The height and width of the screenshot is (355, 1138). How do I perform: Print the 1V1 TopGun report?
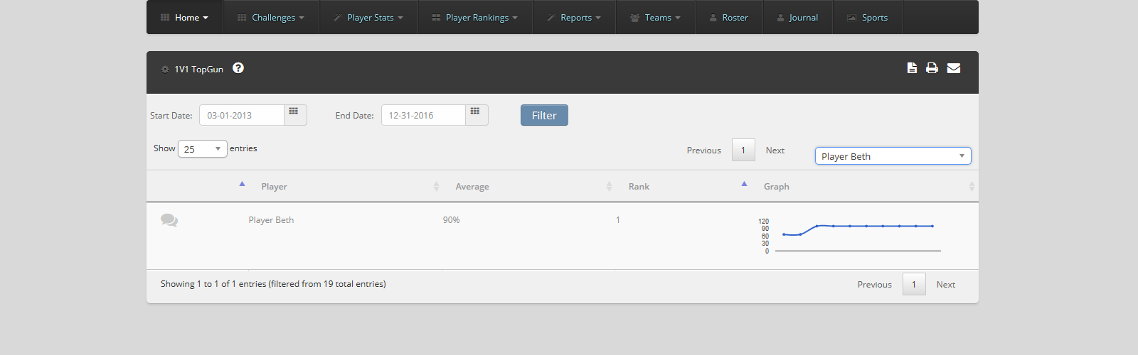coord(932,68)
